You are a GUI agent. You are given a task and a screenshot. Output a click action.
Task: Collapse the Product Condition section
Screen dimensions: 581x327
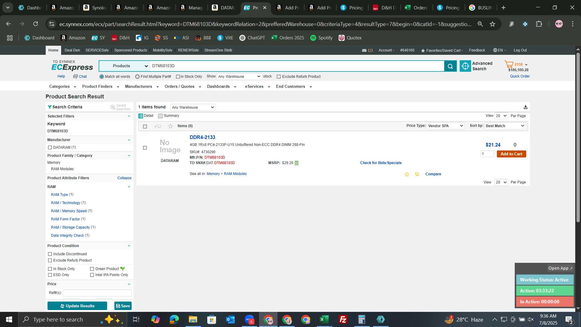pos(129,246)
